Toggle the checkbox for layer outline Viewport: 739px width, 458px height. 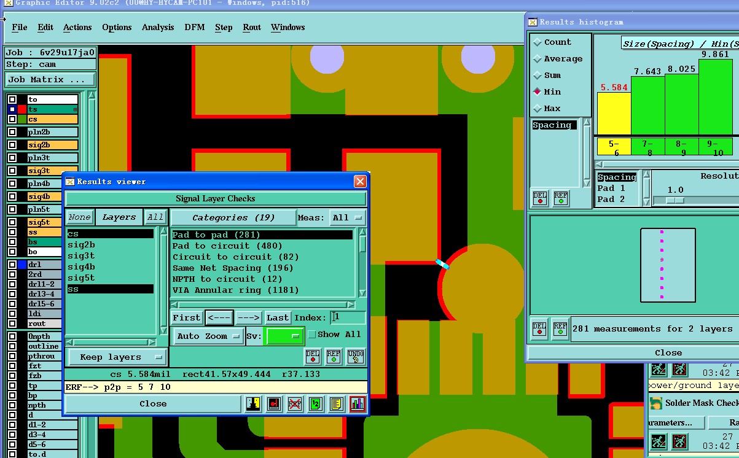(12, 346)
